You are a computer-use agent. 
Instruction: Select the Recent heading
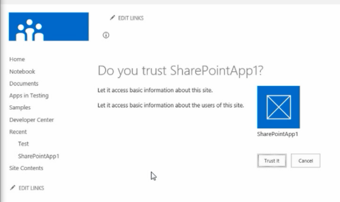(x=18, y=132)
